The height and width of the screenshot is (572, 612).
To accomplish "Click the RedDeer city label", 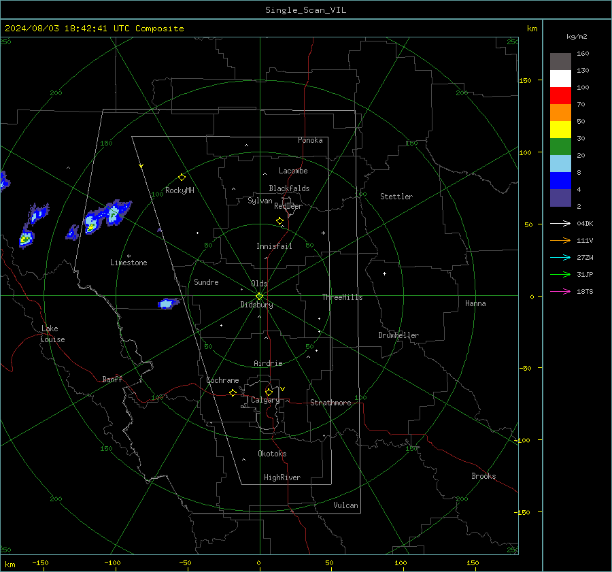I will pos(288,206).
